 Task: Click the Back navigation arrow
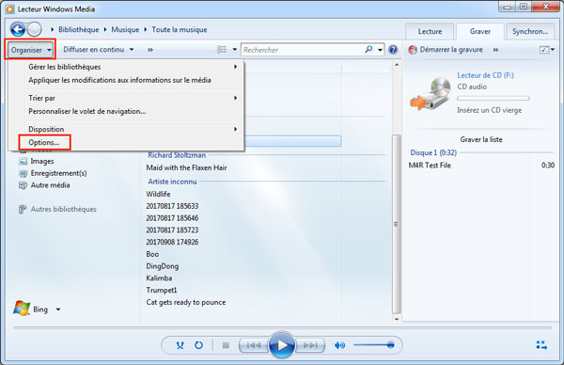[17, 29]
